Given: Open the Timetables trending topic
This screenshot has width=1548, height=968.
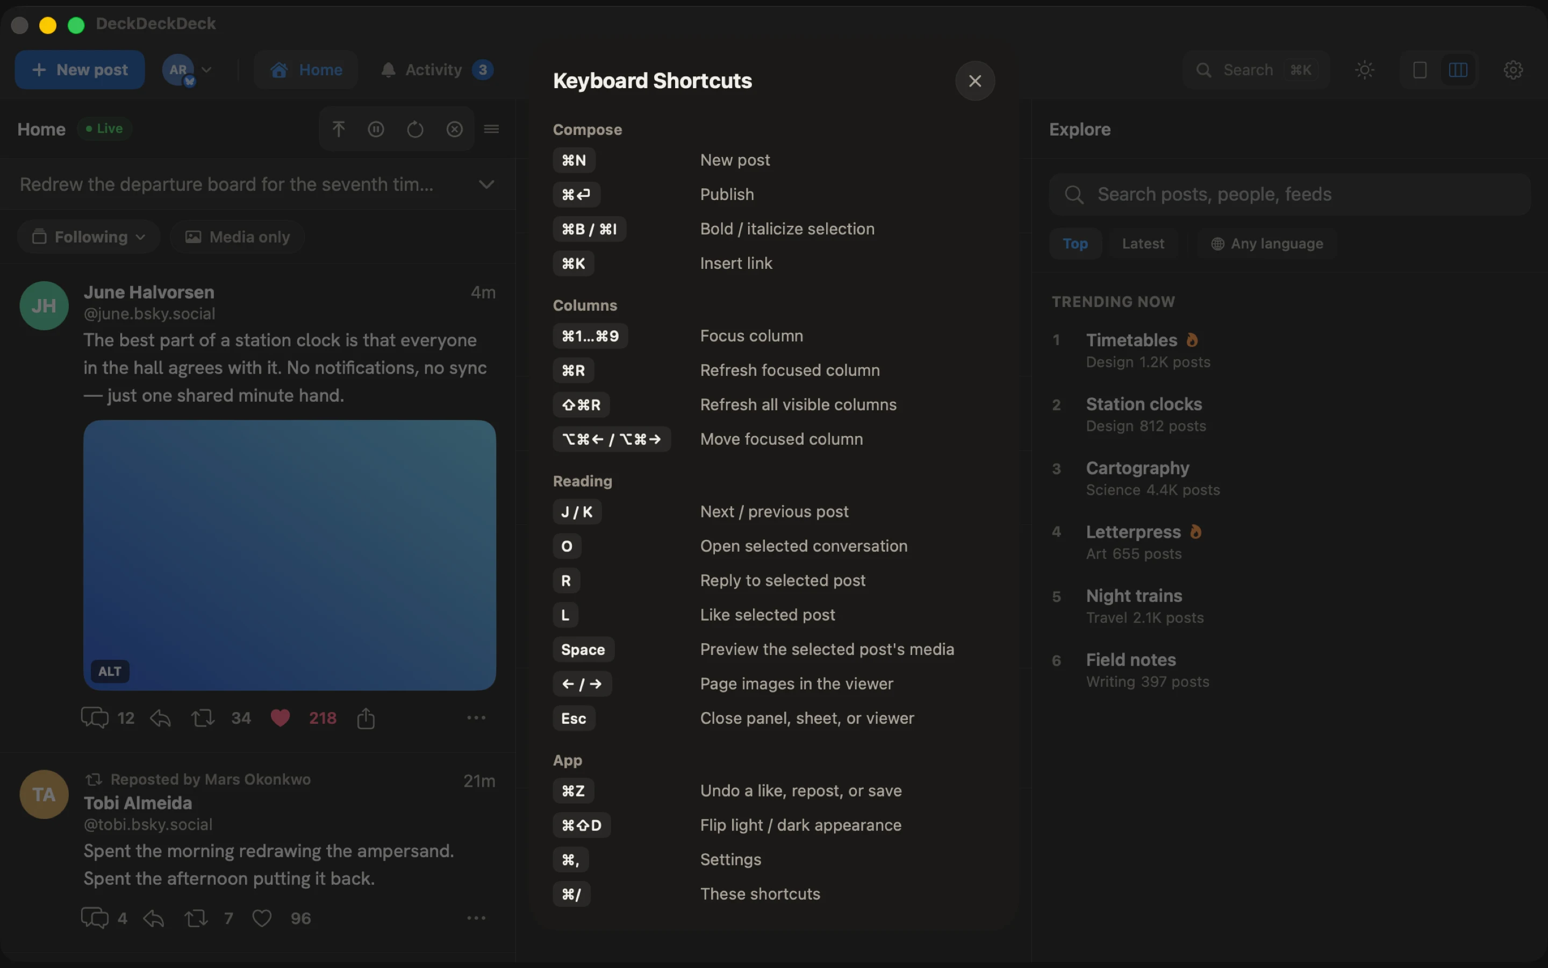Looking at the screenshot, I should pos(1131,340).
